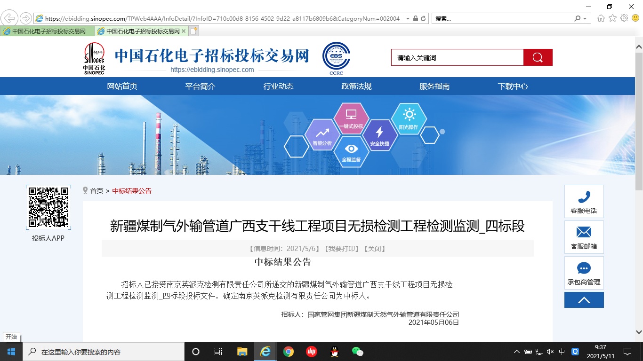This screenshot has height=361, width=643.
Task: Open the 智能分析 feature icon
Action: 322,135
